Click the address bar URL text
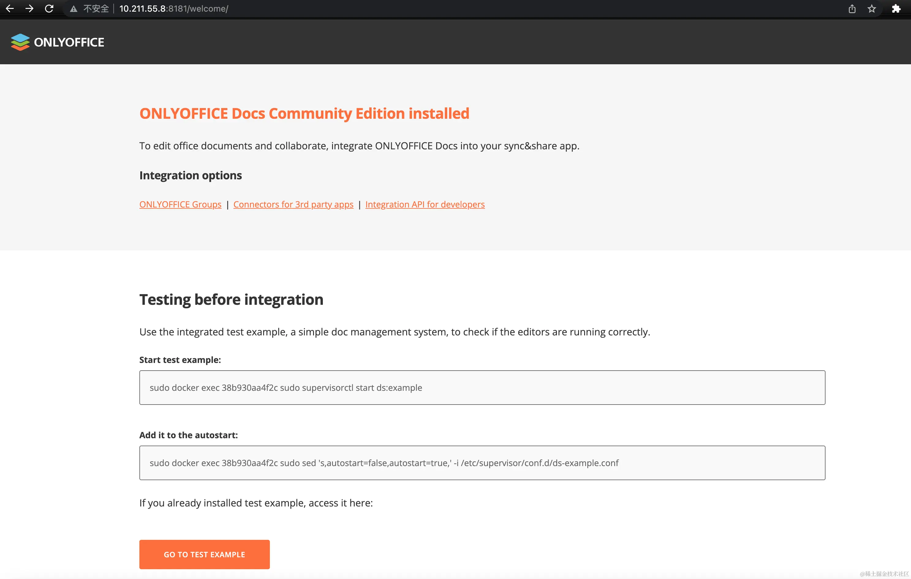The width and height of the screenshot is (911, 579). coord(174,9)
